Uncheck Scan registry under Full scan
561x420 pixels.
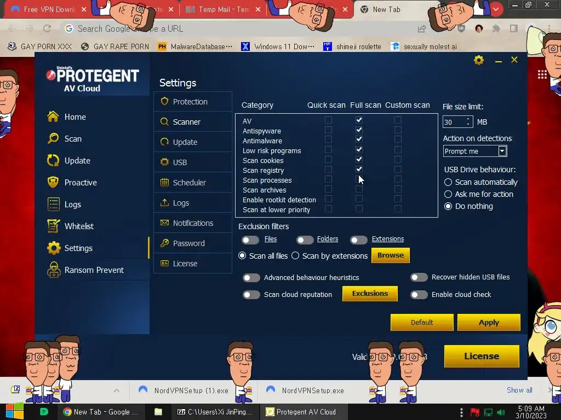point(359,170)
